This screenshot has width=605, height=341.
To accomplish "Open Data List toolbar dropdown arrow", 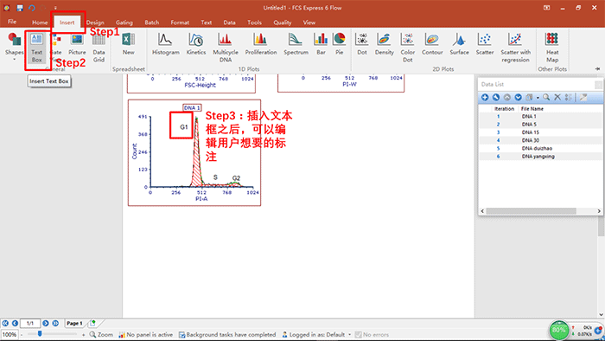I will click(x=538, y=98).
